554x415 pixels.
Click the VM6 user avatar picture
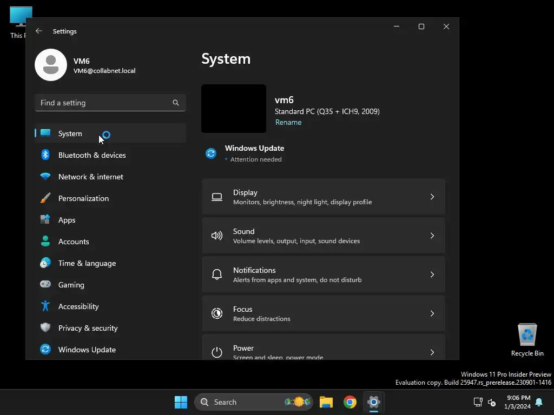click(x=51, y=65)
